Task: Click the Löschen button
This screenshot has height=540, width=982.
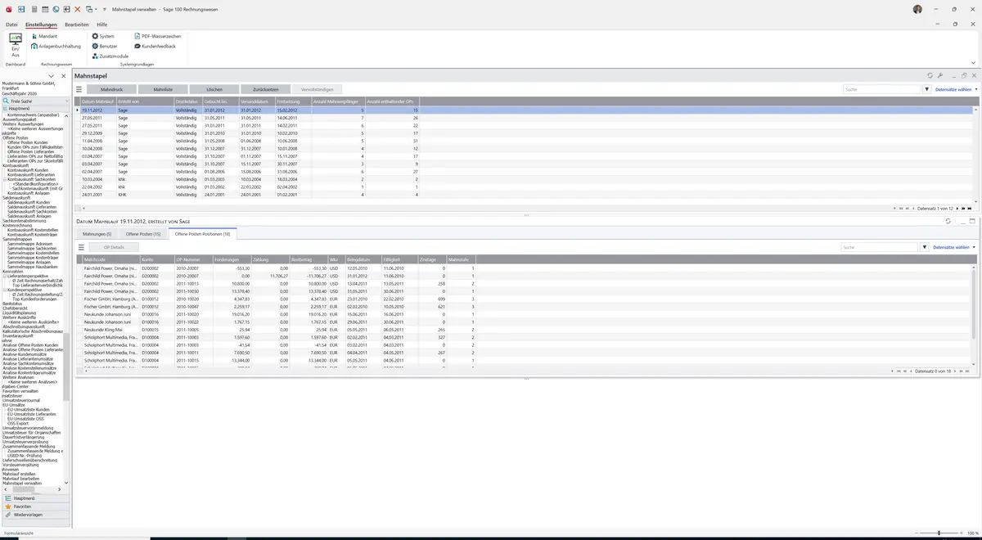Action: (x=214, y=89)
